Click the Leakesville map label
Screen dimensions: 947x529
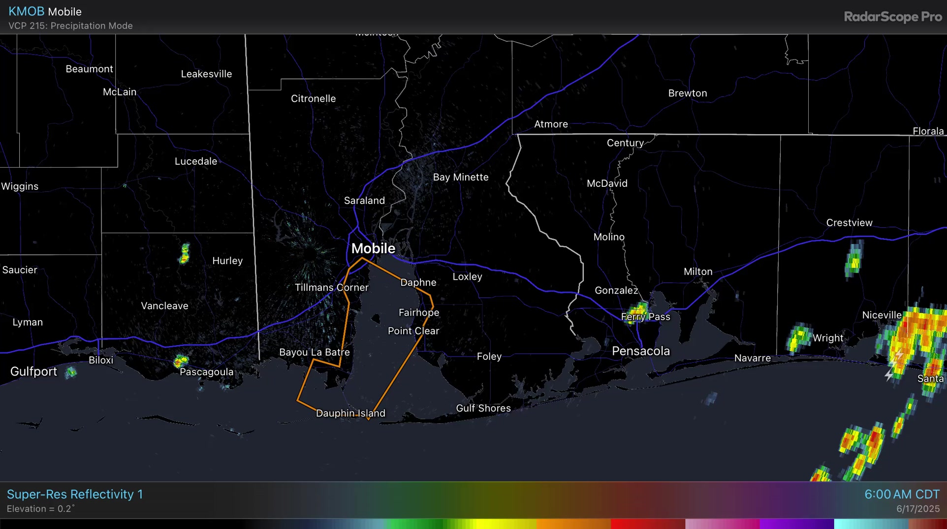click(x=207, y=74)
